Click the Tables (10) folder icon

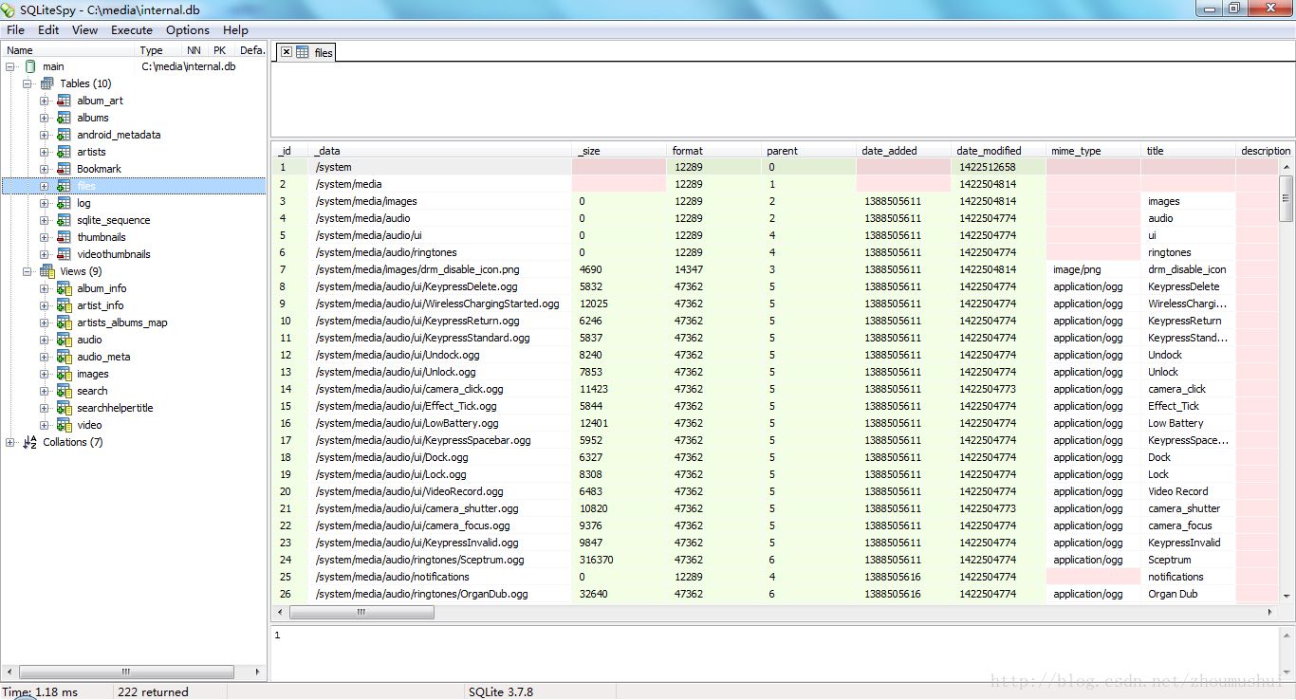(x=47, y=83)
